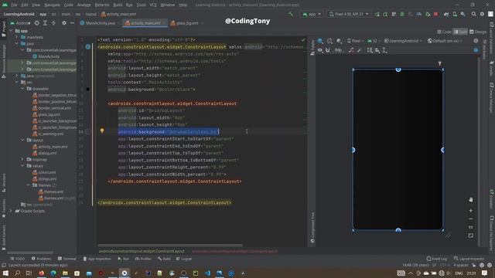The width and height of the screenshot is (495, 278).
Task: Click Zoom to Fit Screen icon
Action: (471, 236)
